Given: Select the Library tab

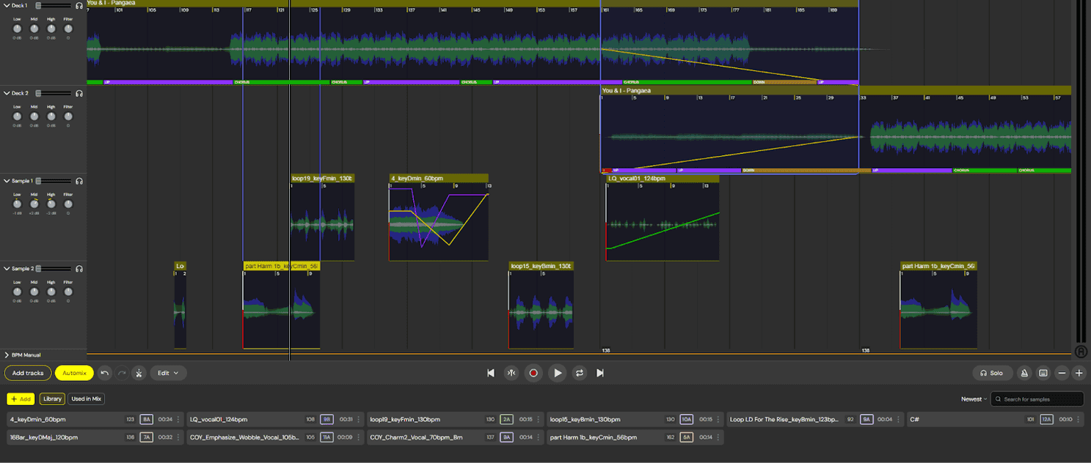Looking at the screenshot, I should pyautogui.click(x=52, y=399).
